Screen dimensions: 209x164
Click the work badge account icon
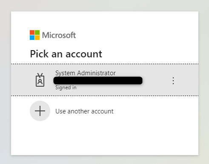click(40, 80)
